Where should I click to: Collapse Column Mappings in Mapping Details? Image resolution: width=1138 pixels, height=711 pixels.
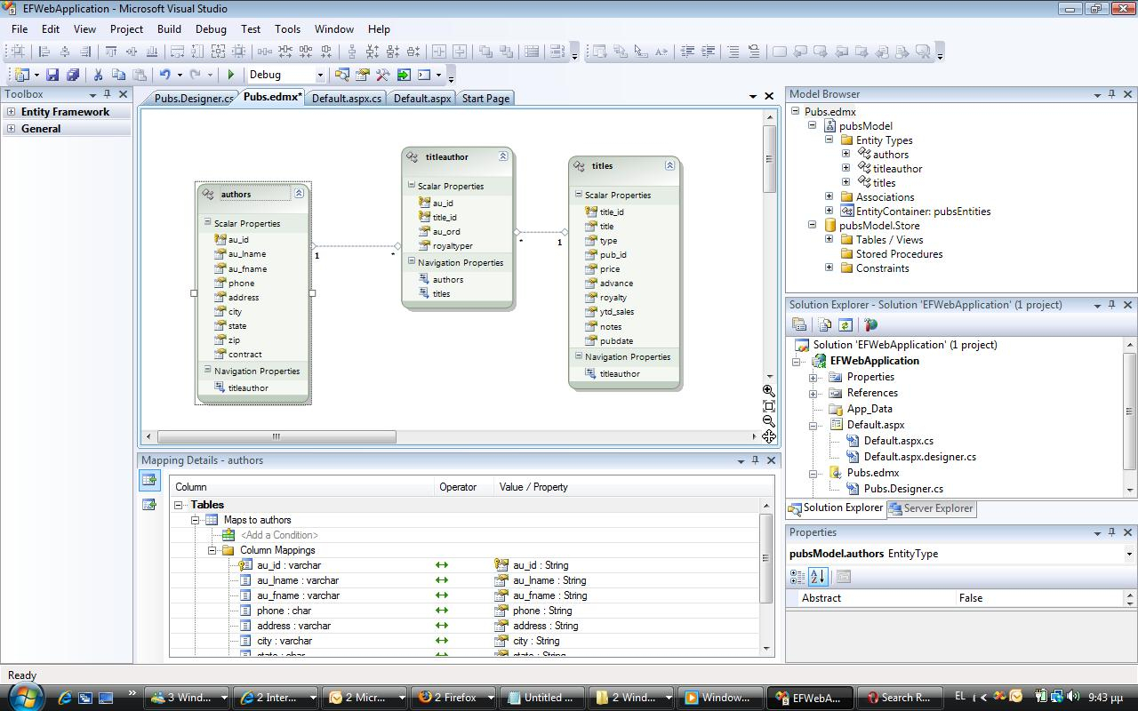tap(213, 550)
